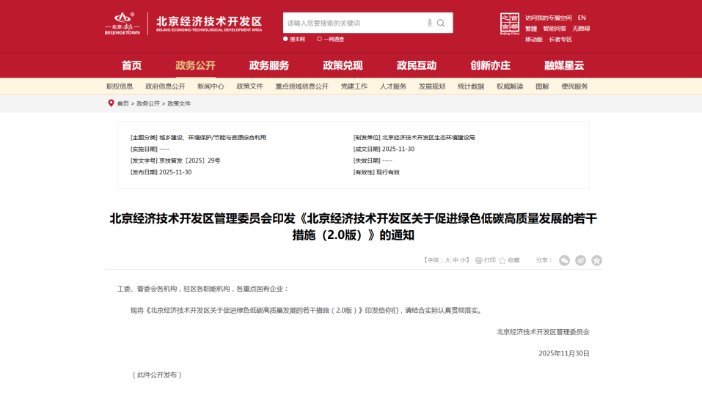Viewport: 702px width, 395px height.
Task: Open the 政务服务 main nav tab
Action: (x=269, y=65)
